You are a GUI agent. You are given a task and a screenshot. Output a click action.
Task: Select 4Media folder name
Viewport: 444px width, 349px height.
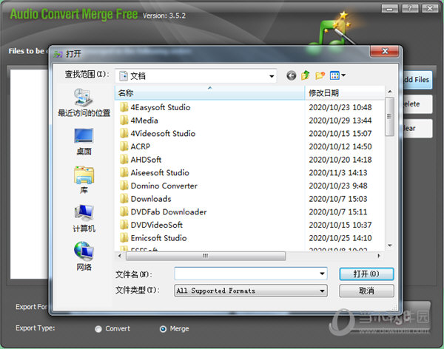click(144, 121)
